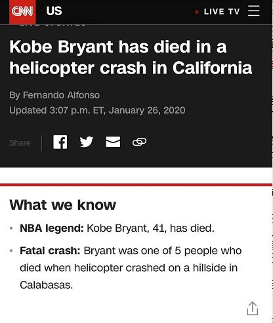Image resolution: width=273 pixels, height=323 pixels.
Task: Click the updated timestamp January 26, 2020
Action: 147,110
